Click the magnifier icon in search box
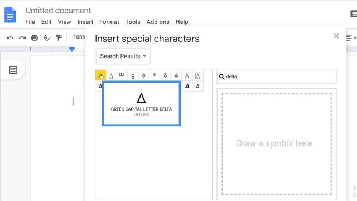 pos(221,76)
